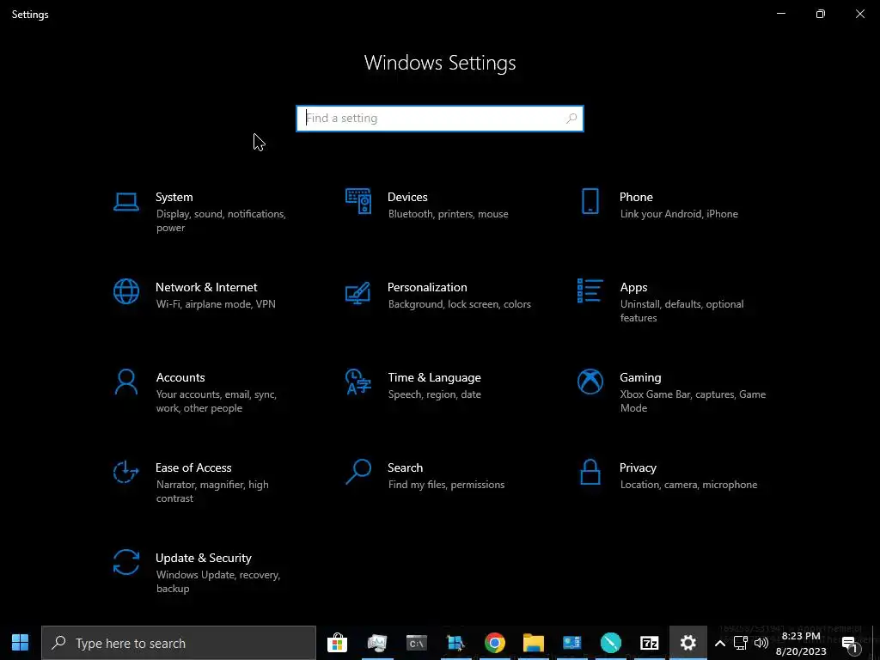
Task: Open the volume speaker tray icon
Action: pyautogui.click(x=761, y=643)
